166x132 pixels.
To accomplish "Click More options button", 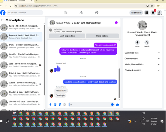I will [x=102, y=36].
